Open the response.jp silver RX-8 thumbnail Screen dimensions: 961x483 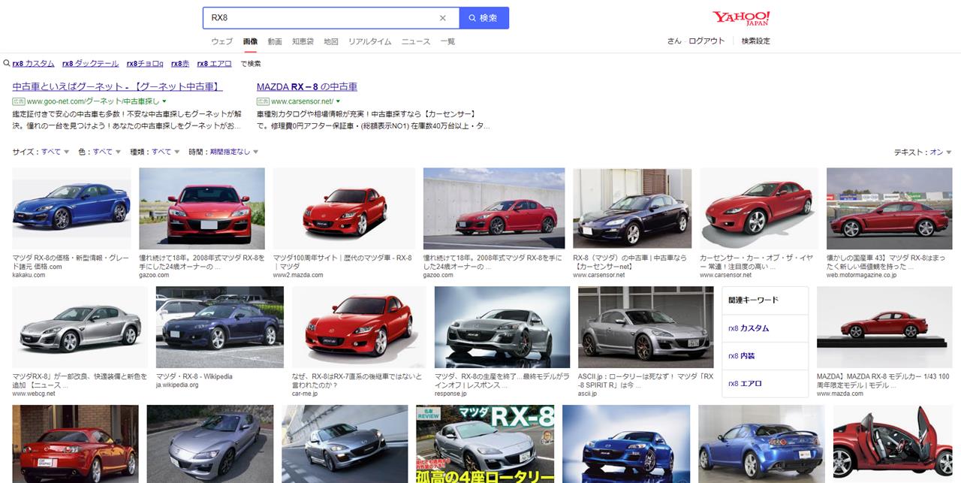tap(502, 327)
